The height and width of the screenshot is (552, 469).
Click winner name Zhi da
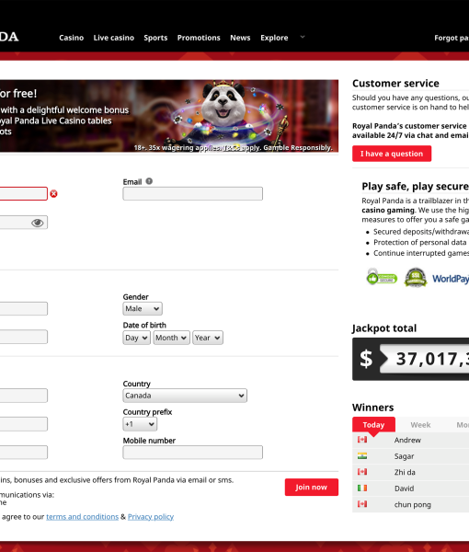click(x=405, y=472)
